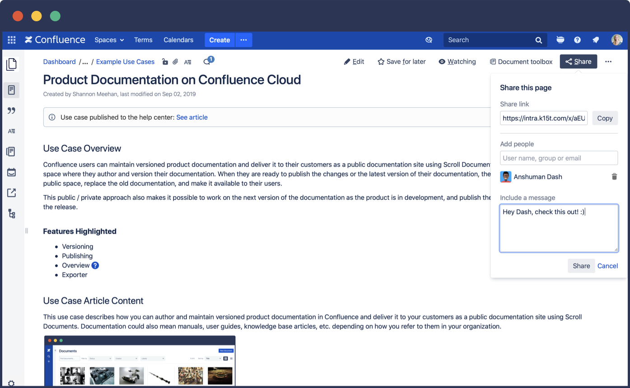The image size is (630, 388).
Task: Copy the share link with the Copy button
Action: click(x=605, y=118)
